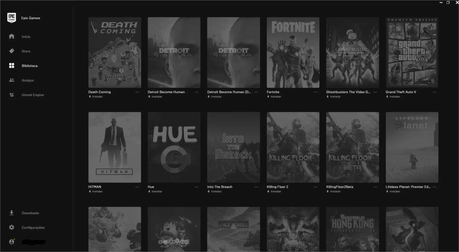Click the HITMAN cover art
This screenshot has width=459, height=252.
point(115,147)
